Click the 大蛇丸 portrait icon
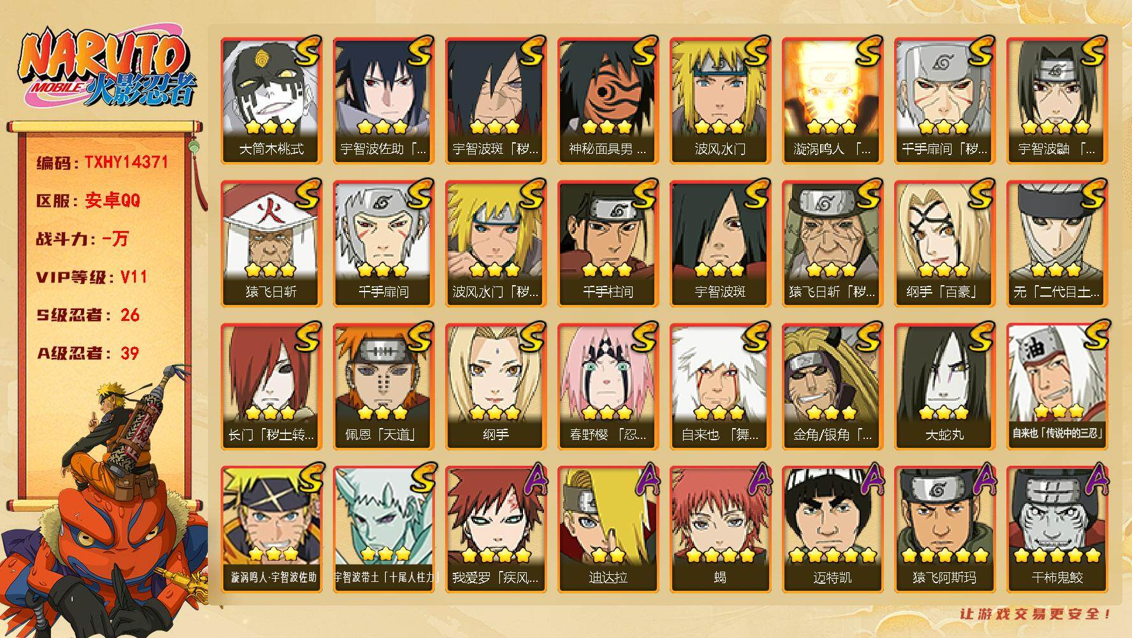 (x=945, y=387)
